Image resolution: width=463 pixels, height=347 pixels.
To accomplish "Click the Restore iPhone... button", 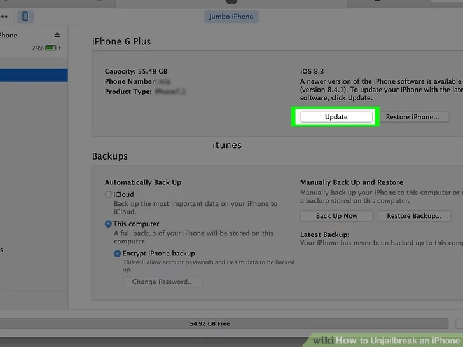I will tap(412, 117).
